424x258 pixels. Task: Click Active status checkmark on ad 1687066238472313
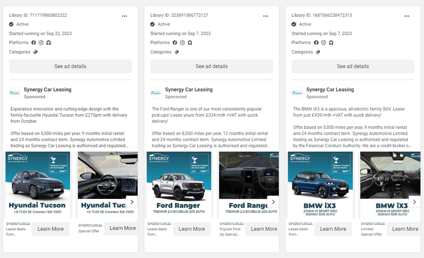(293, 24)
